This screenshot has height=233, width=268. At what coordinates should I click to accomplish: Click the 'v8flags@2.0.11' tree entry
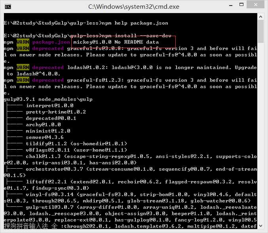(x=48, y=150)
